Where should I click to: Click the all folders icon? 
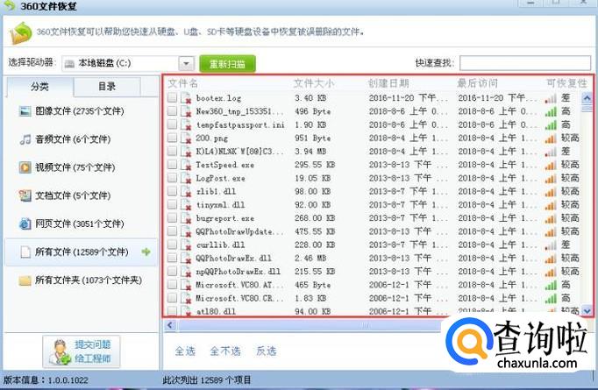(25, 280)
